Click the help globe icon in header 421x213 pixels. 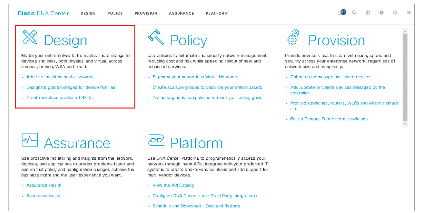[395, 13]
